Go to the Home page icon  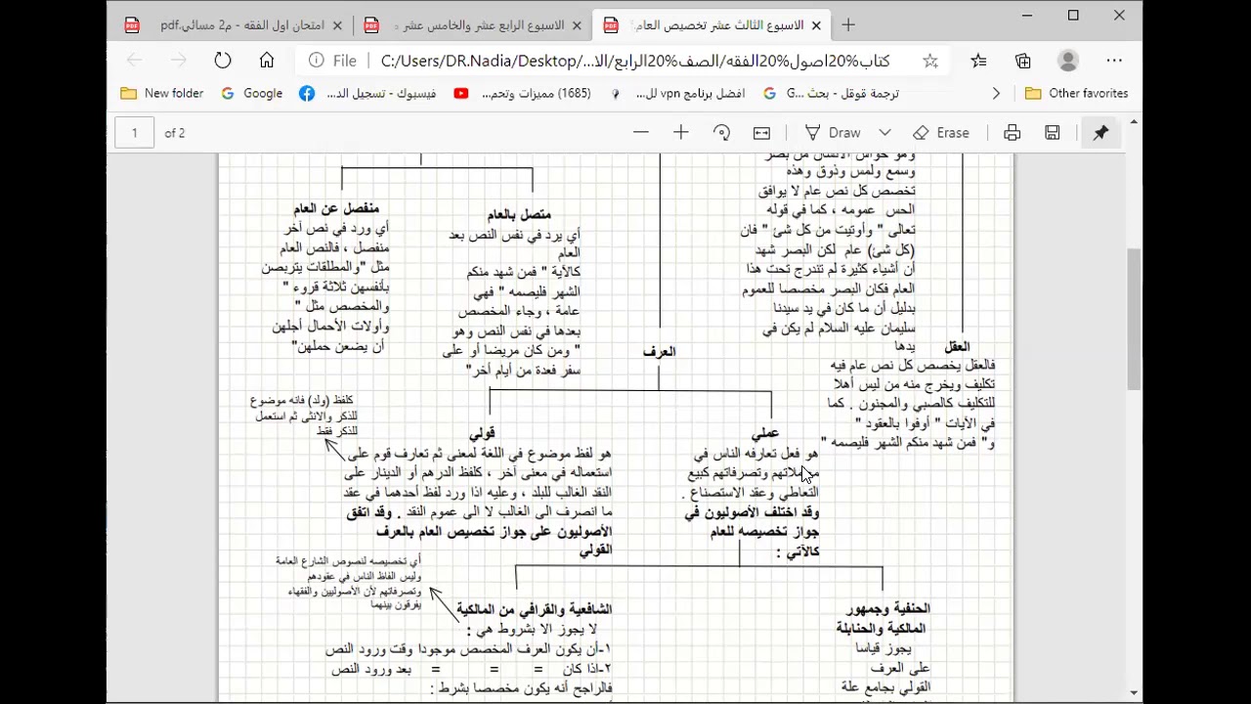coord(267,61)
